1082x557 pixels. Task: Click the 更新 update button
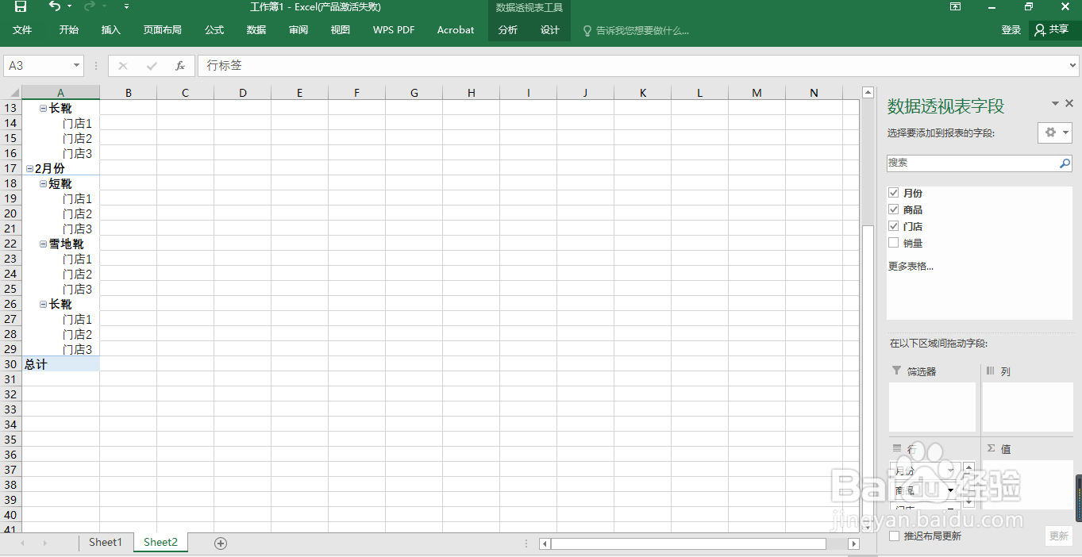1059,536
